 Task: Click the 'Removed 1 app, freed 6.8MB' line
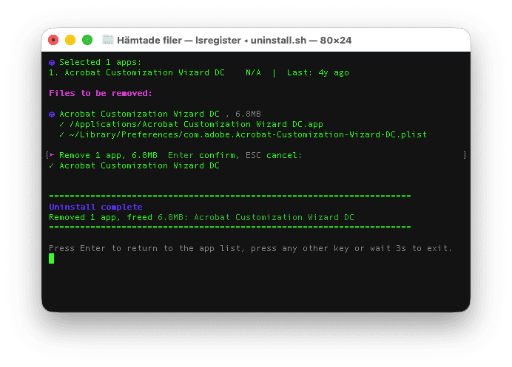point(201,217)
